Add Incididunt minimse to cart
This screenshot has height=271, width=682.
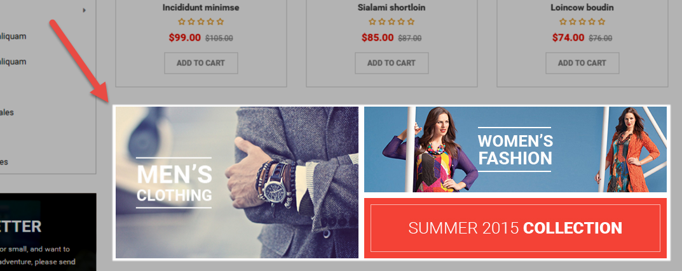[x=201, y=63]
